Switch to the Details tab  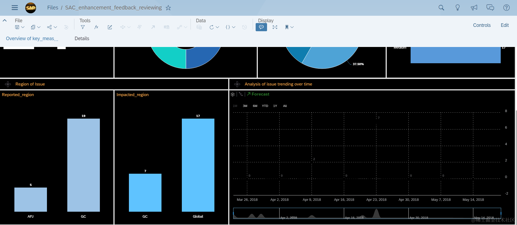82,39
